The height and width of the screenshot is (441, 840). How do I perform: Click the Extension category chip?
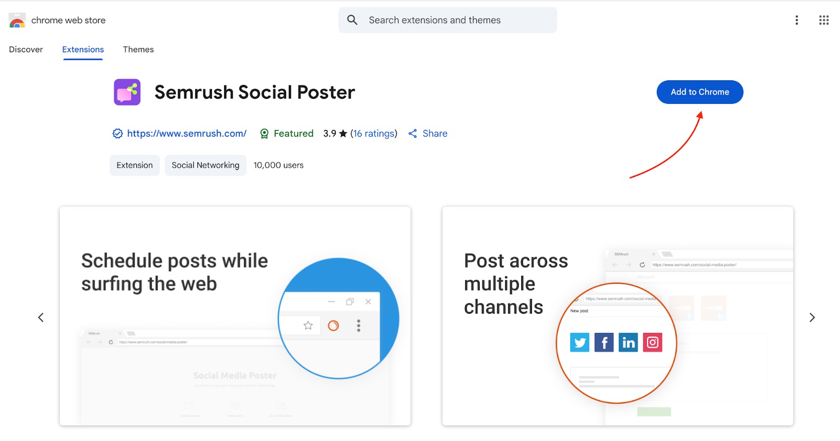point(134,165)
